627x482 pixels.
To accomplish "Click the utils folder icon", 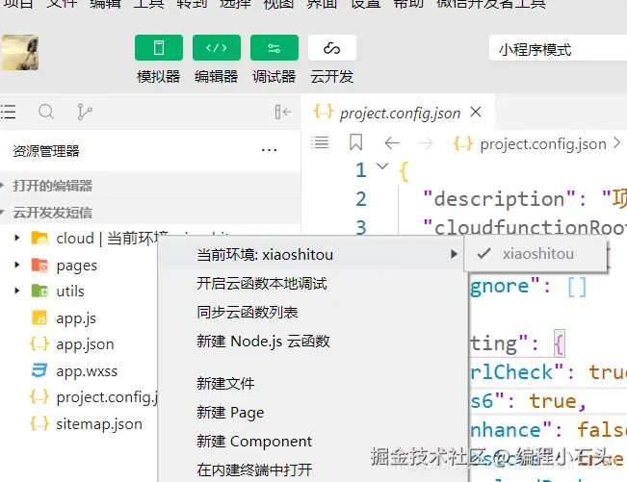I will tap(39, 291).
